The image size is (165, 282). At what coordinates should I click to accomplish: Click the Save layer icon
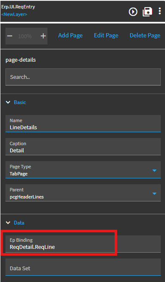(147, 12)
